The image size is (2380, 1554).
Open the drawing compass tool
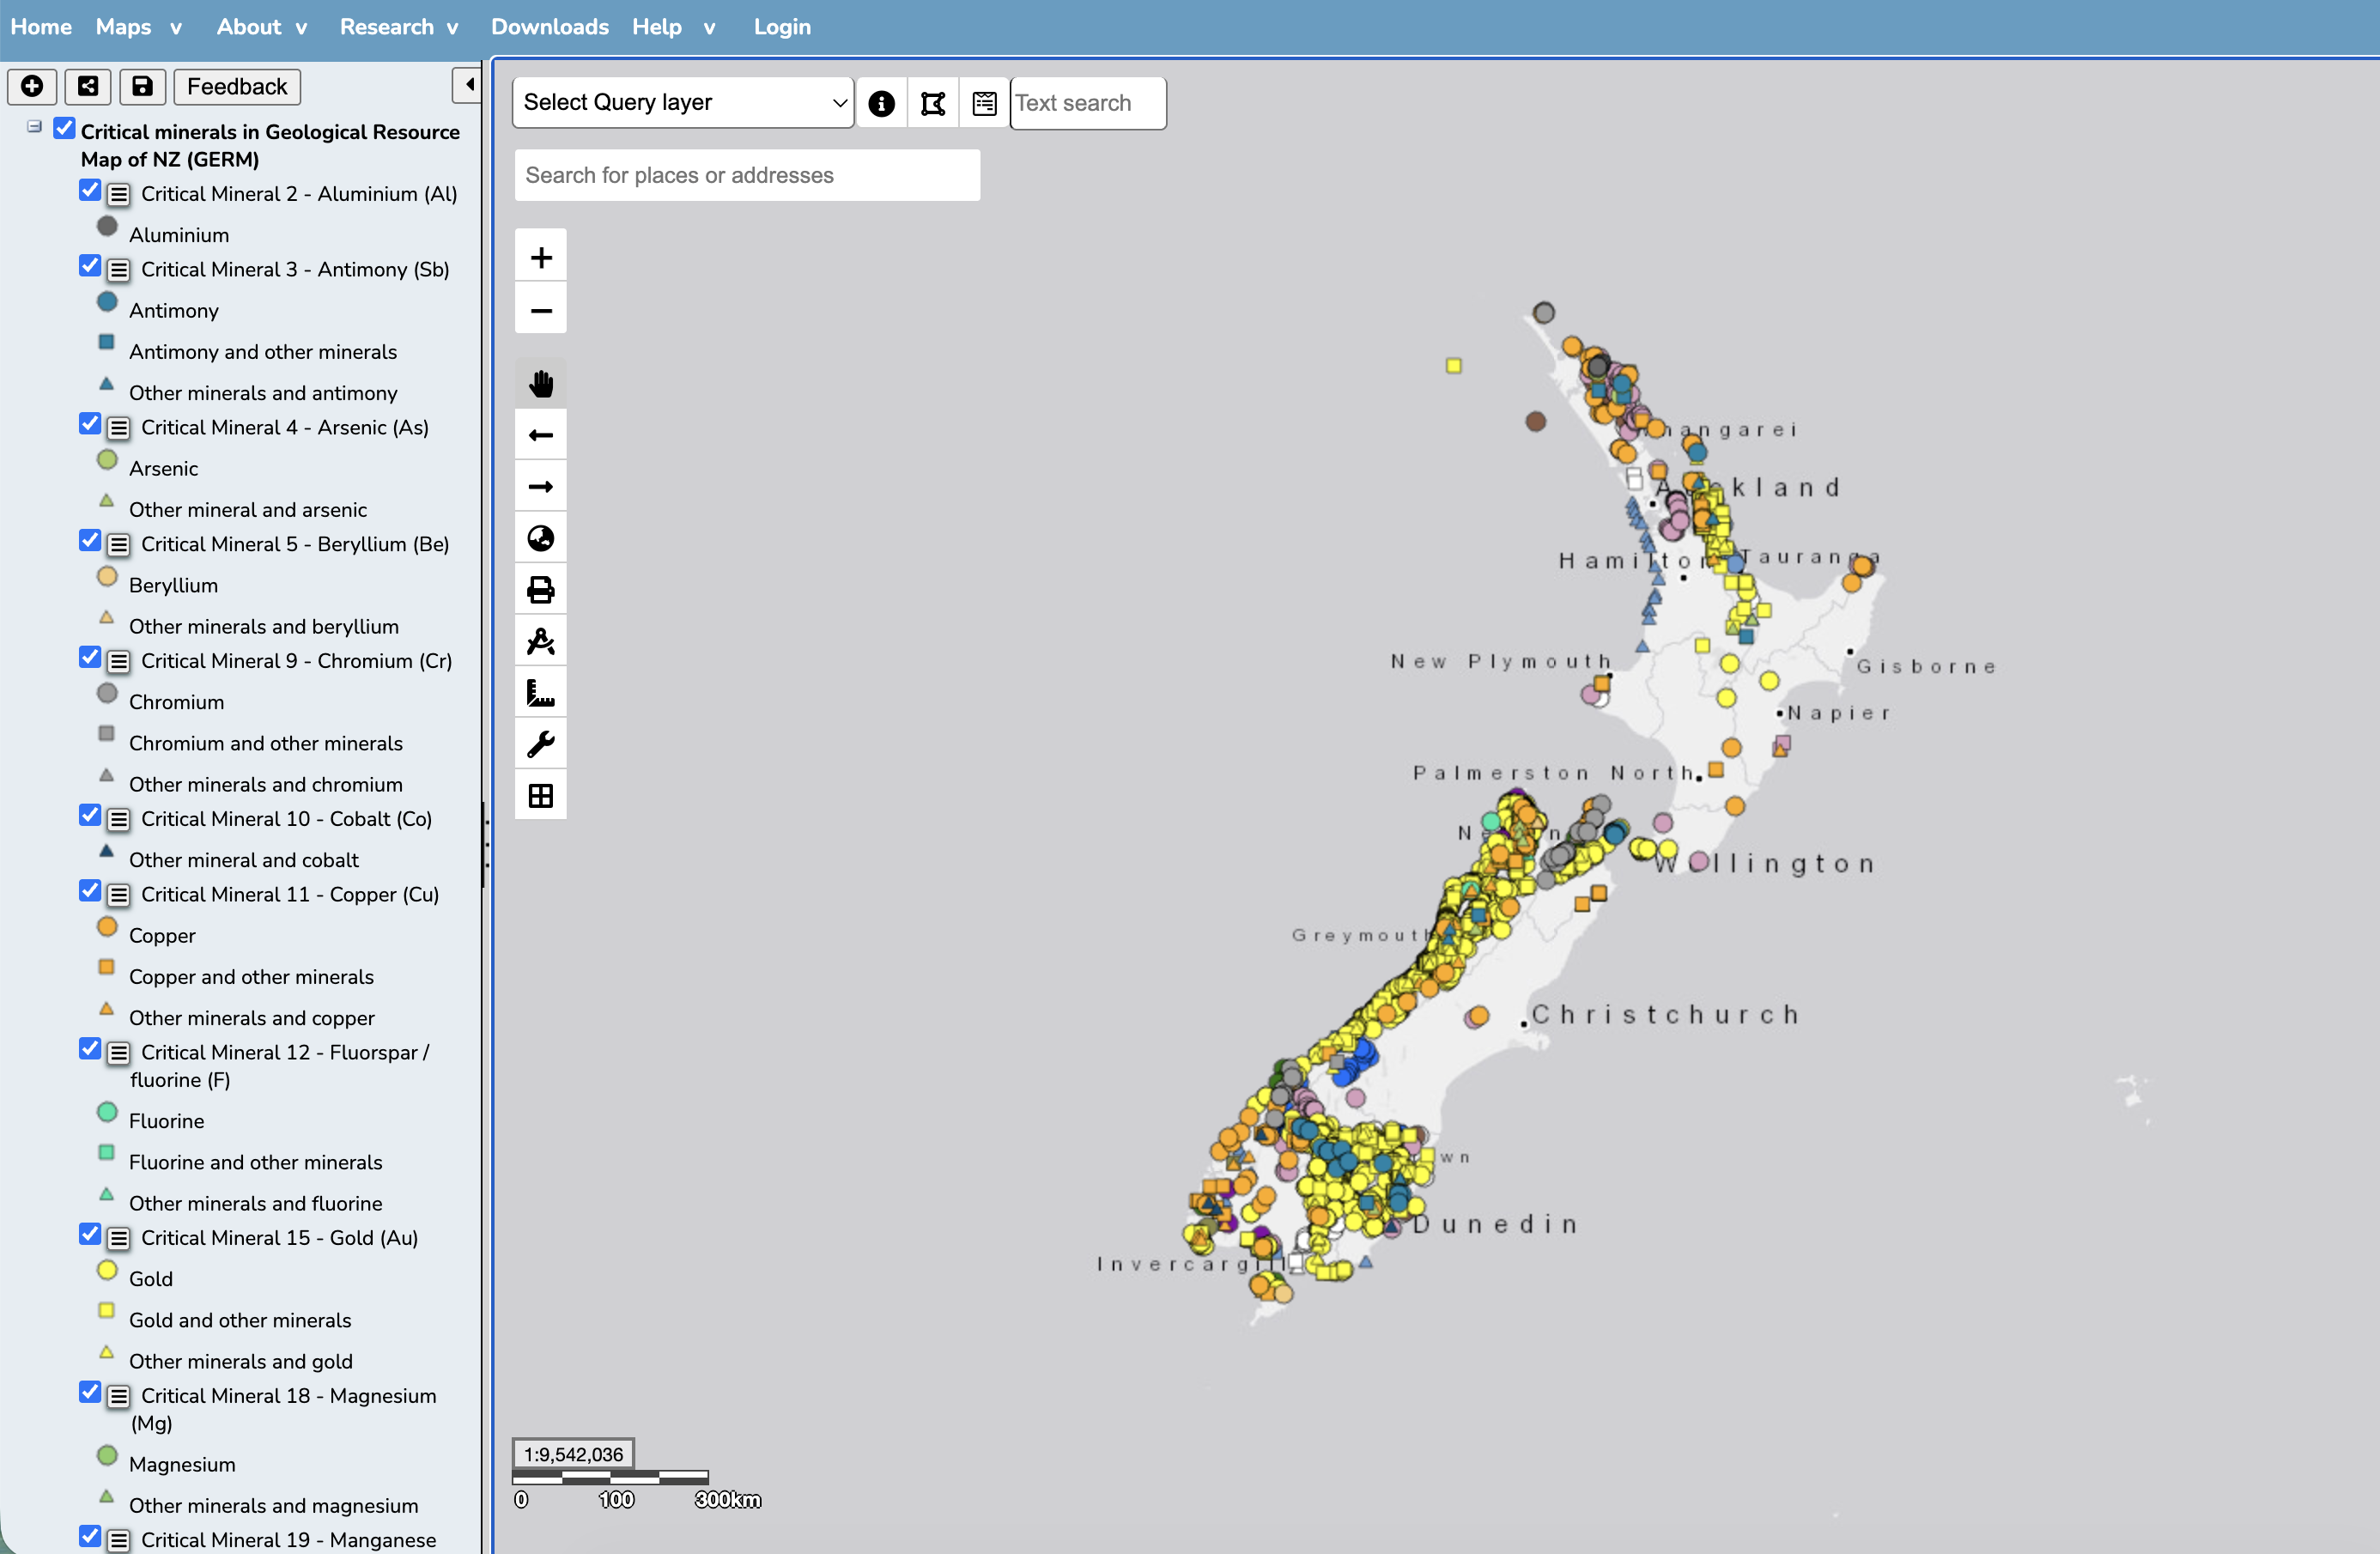[x=541, y=641]
